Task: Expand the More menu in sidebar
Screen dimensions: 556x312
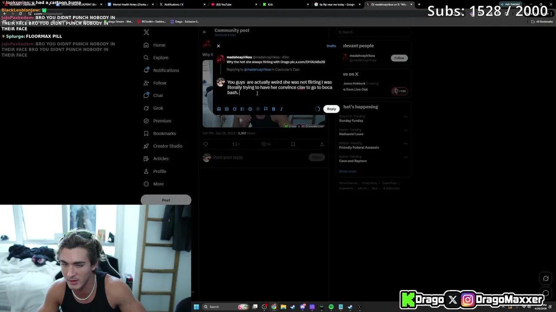Action: (x=154, y=184)
